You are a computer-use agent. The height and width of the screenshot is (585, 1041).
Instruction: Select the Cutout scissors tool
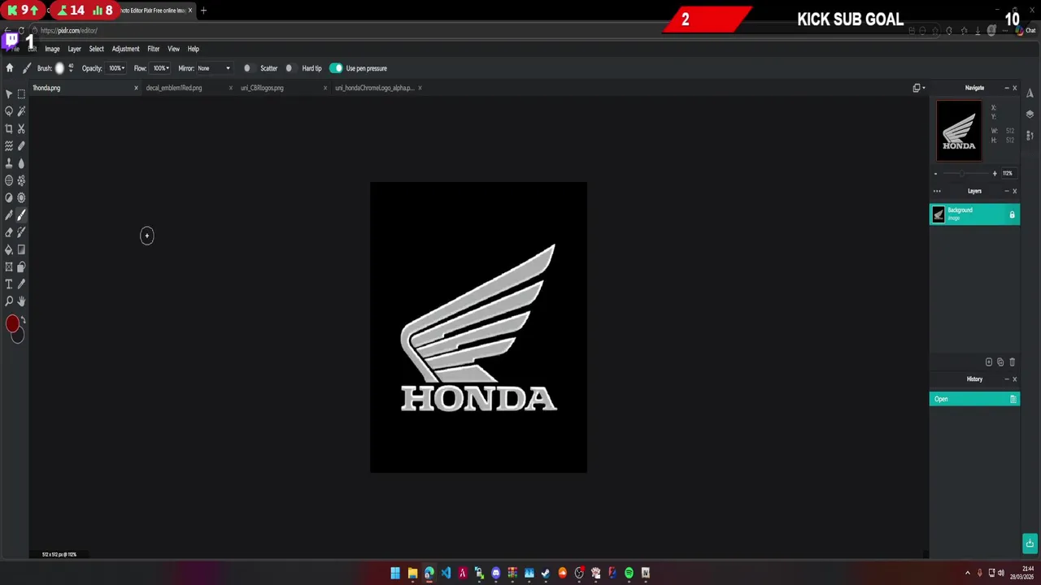[x=21, y=128]
